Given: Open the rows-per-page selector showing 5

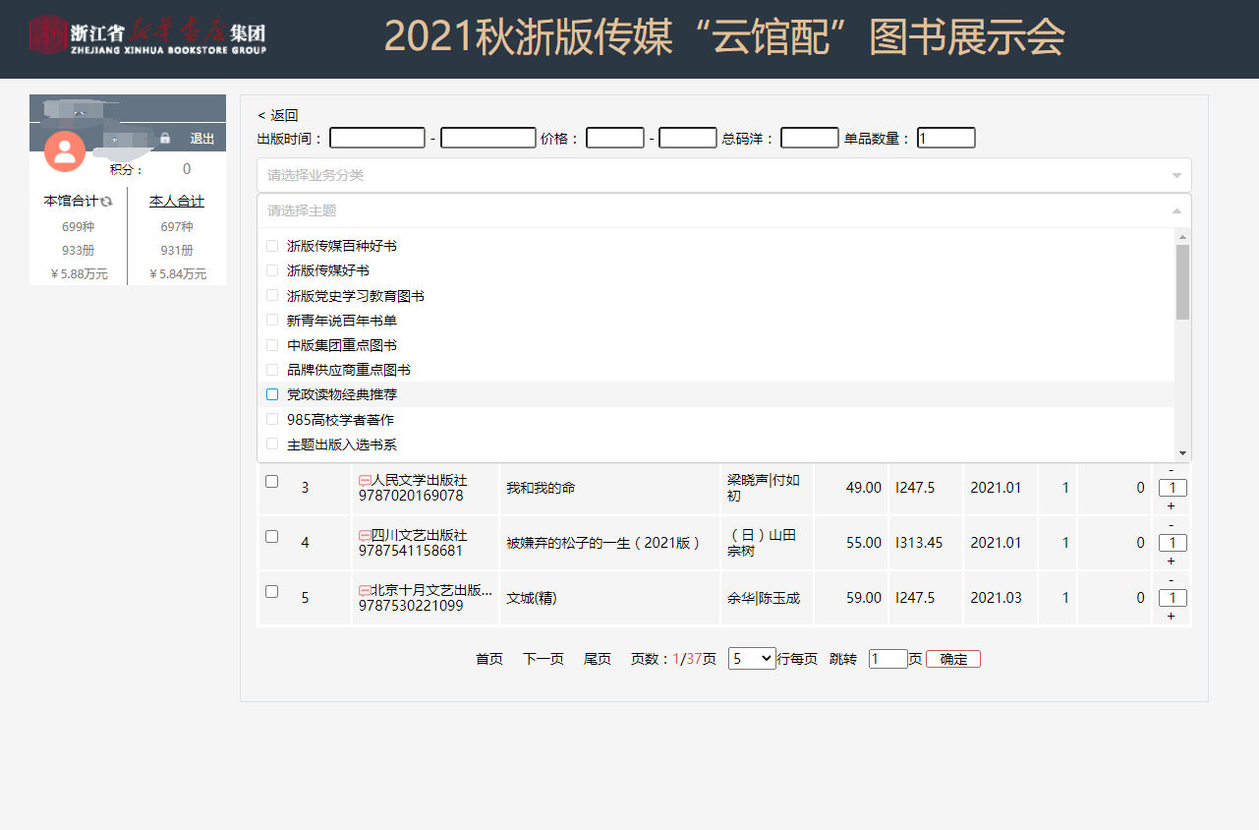Looking at the screenshot, I should (x=752, y=659).
